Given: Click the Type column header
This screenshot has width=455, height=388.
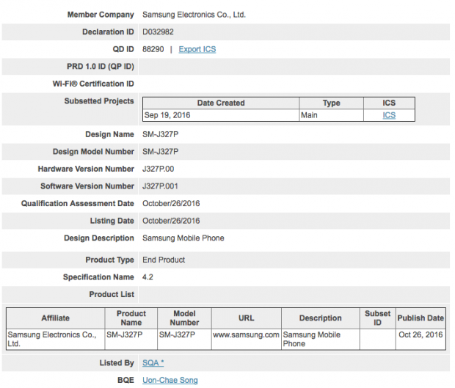Looking at the screenshot, I should coord(331,103).
